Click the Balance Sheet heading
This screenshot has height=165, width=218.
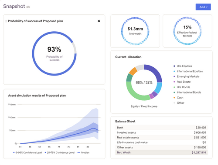125,121
